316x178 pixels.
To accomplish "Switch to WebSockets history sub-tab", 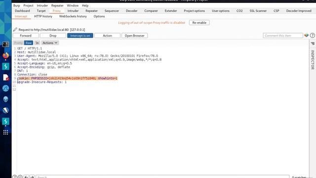I will [73, 16].
